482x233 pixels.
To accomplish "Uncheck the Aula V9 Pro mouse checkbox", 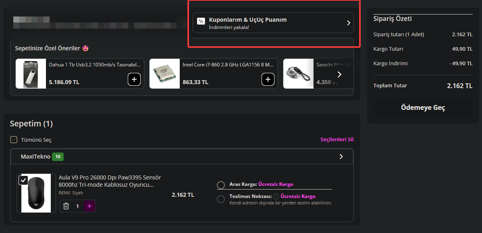I will (23, 180).
